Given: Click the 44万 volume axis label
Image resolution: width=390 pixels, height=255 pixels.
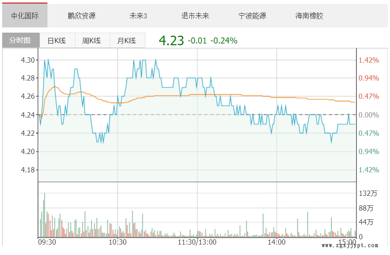Looking at the screenshot, I should pos(366,222).
